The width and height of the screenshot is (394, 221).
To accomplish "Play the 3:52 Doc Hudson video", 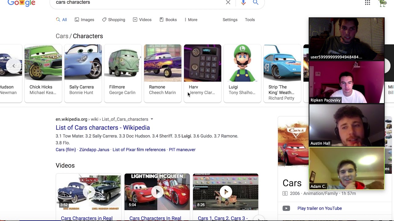I will (89, 192).
